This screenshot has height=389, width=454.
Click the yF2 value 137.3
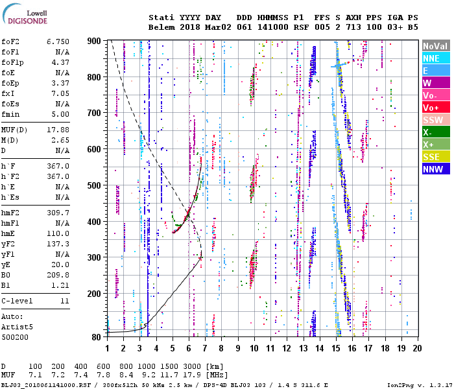pos(58,244)
